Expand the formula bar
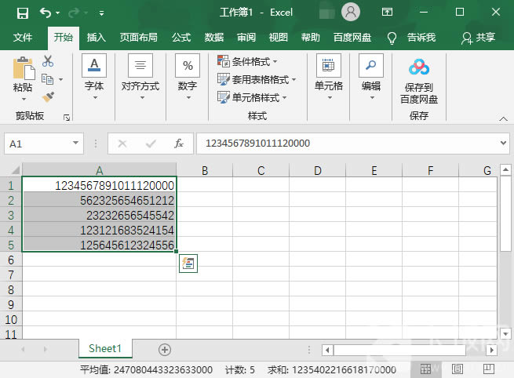 tap(503, 144)
